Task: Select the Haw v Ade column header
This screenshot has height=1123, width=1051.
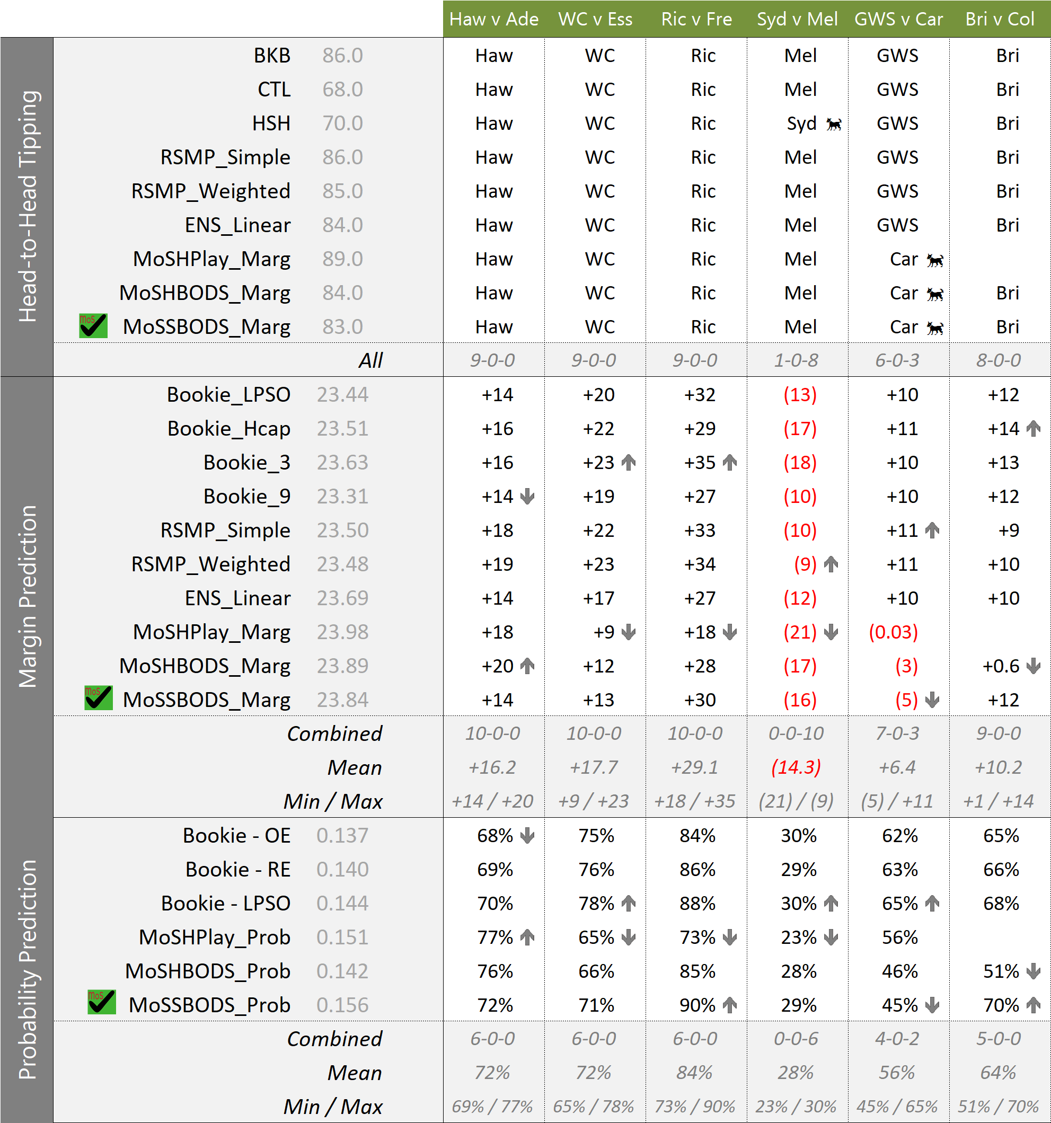Action: coord(493,19)
